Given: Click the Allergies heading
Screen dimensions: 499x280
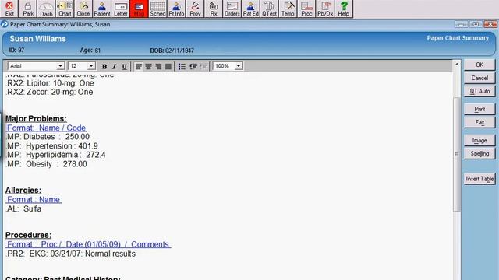Looking at the screenshot, I should 23,191.
